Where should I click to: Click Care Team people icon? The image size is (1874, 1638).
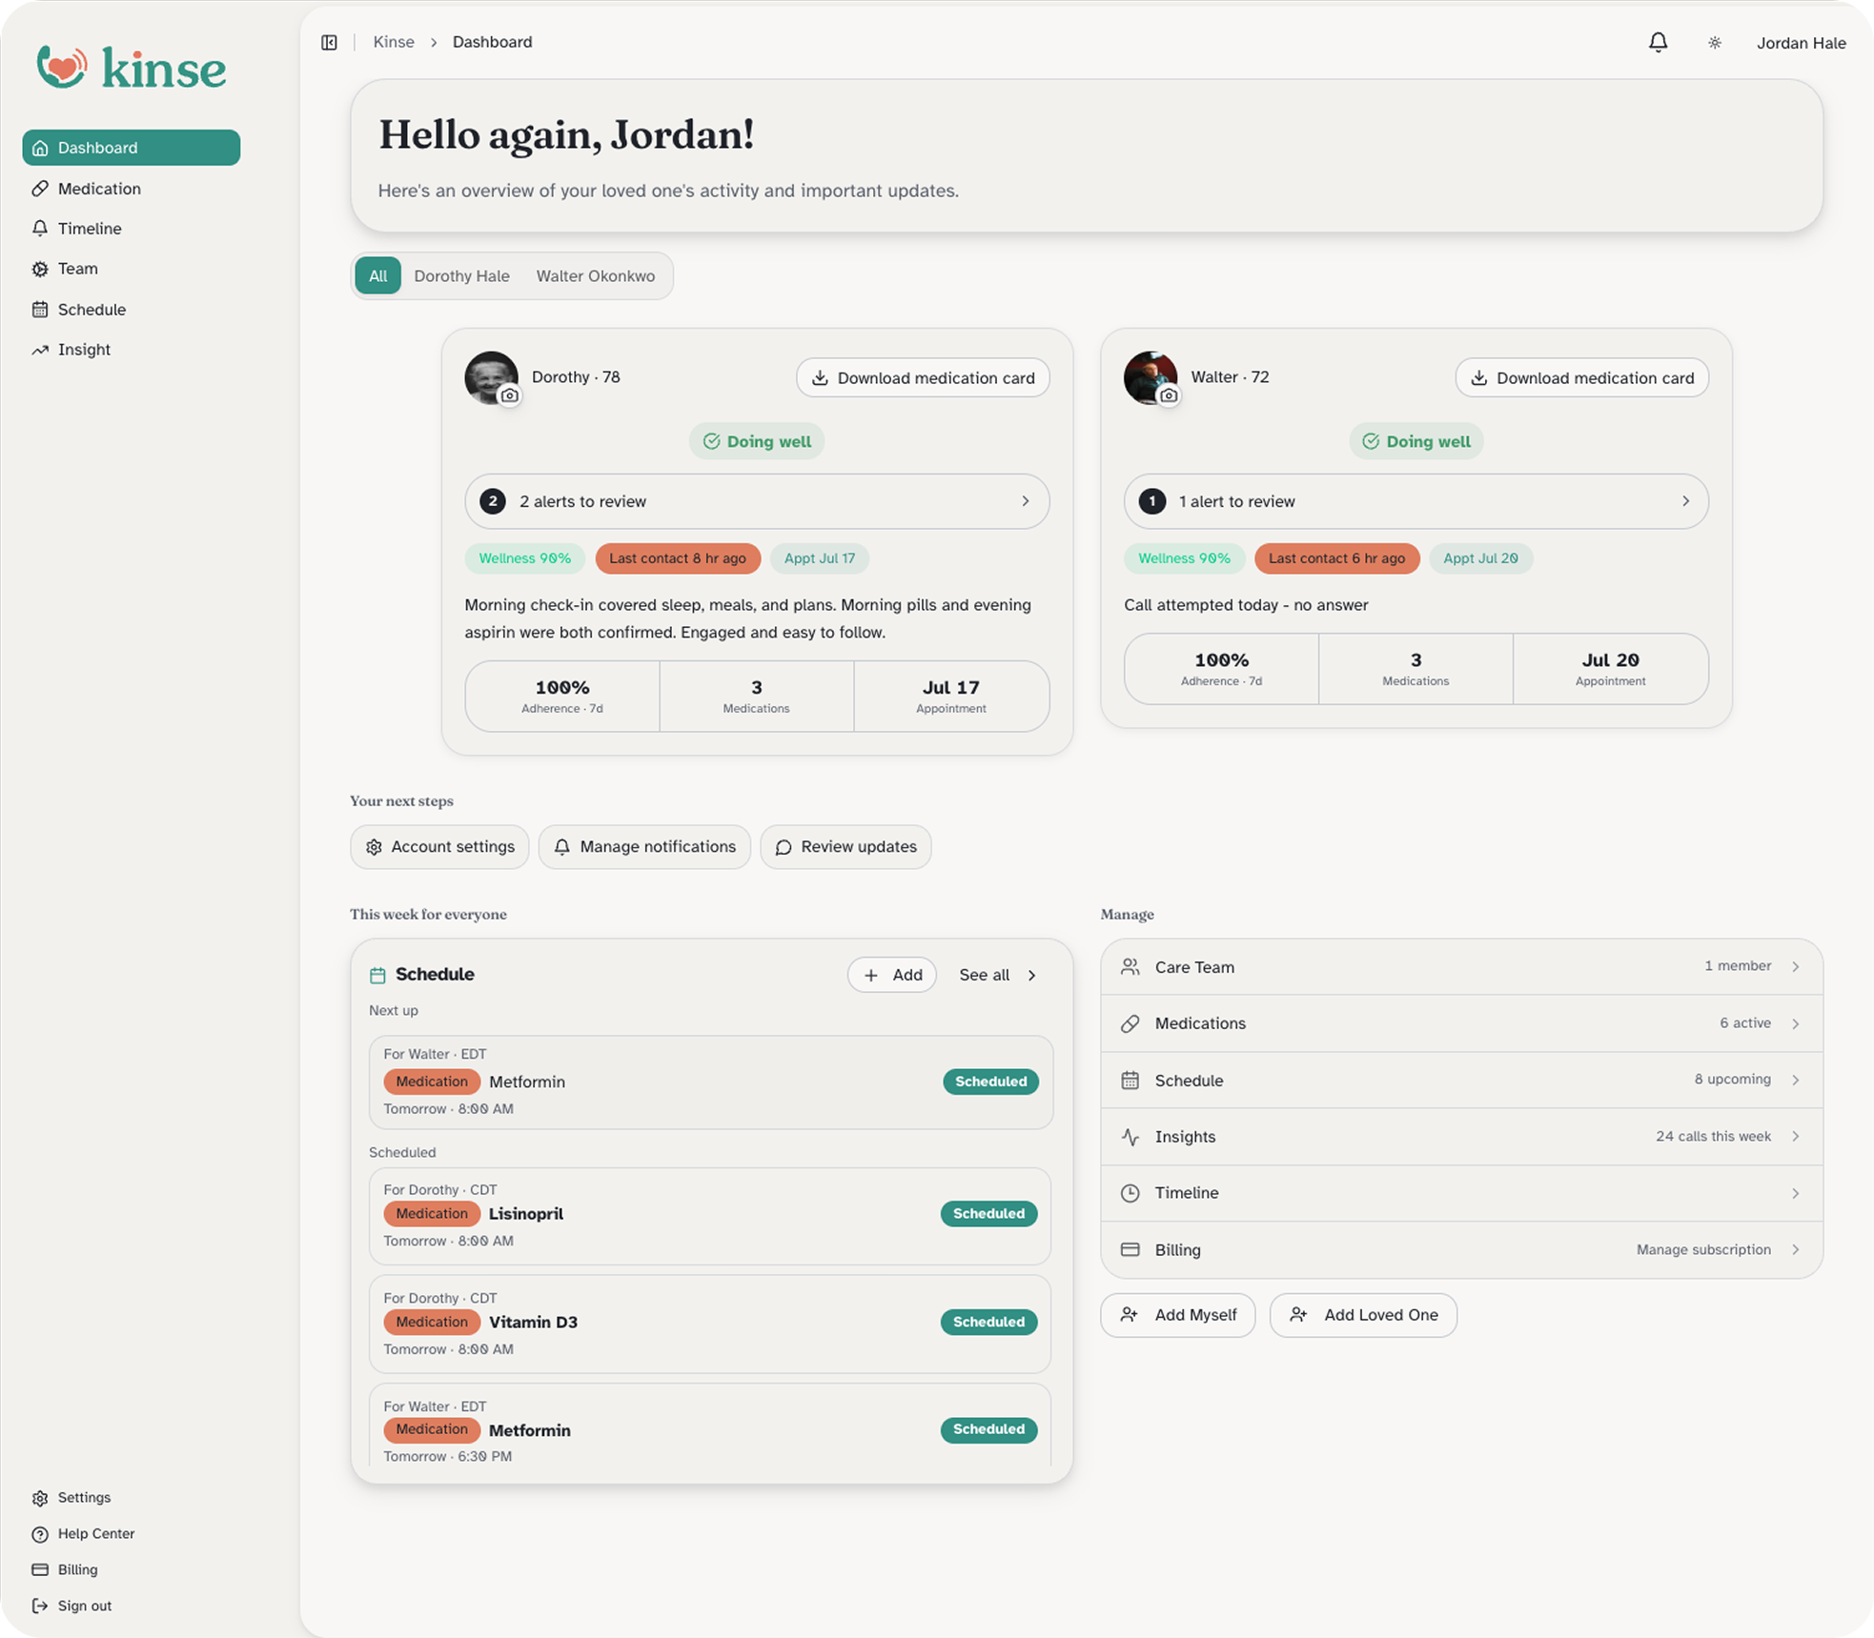[x=1130, y=966]
